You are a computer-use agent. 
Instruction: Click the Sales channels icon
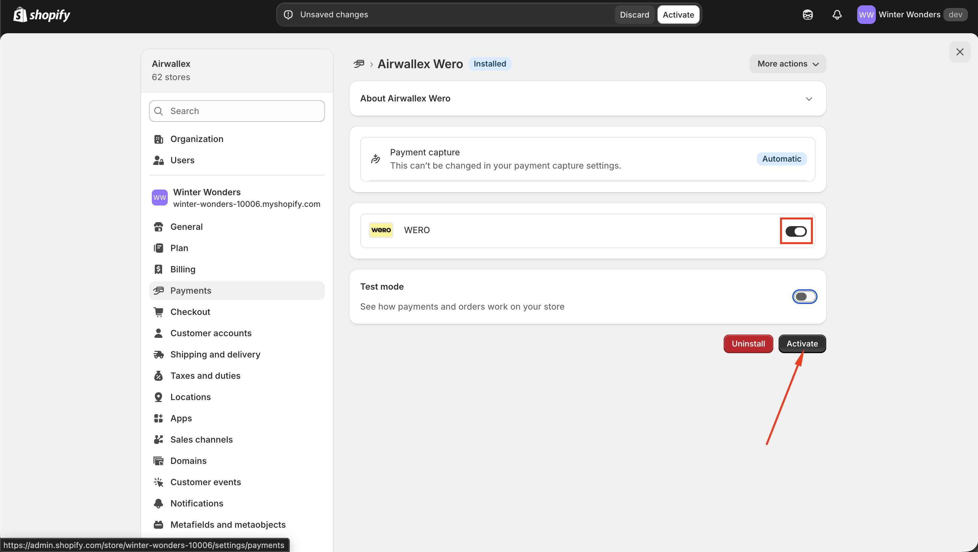[x=158, y=439]
